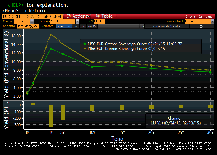Click the X-axis Tenor field

click(x=22, y=21)
